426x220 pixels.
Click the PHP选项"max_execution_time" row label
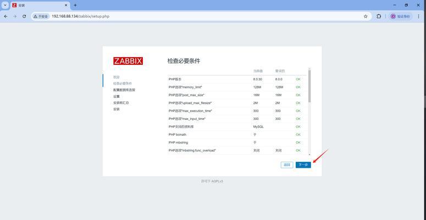(x=190, y=111)
